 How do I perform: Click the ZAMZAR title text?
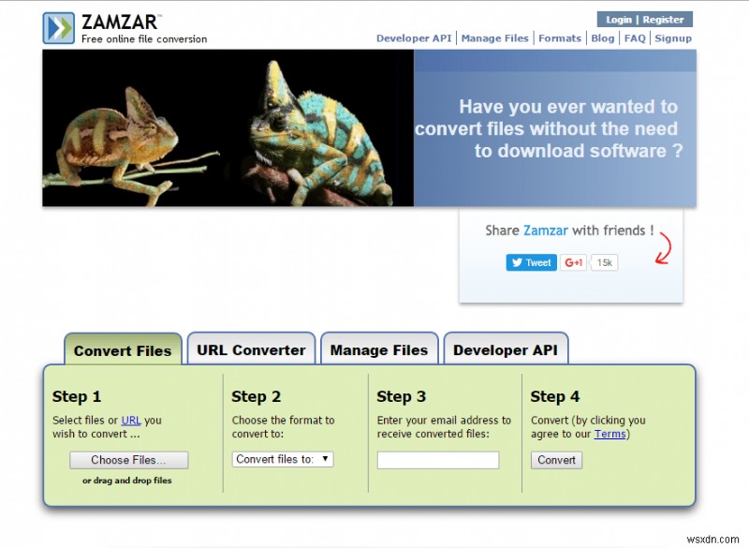tap(120, 22)
